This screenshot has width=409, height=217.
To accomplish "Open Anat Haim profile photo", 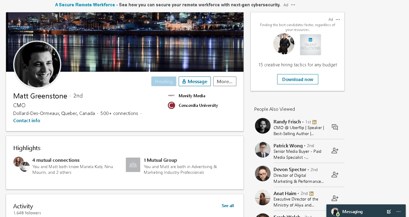I will coord(263,197).
